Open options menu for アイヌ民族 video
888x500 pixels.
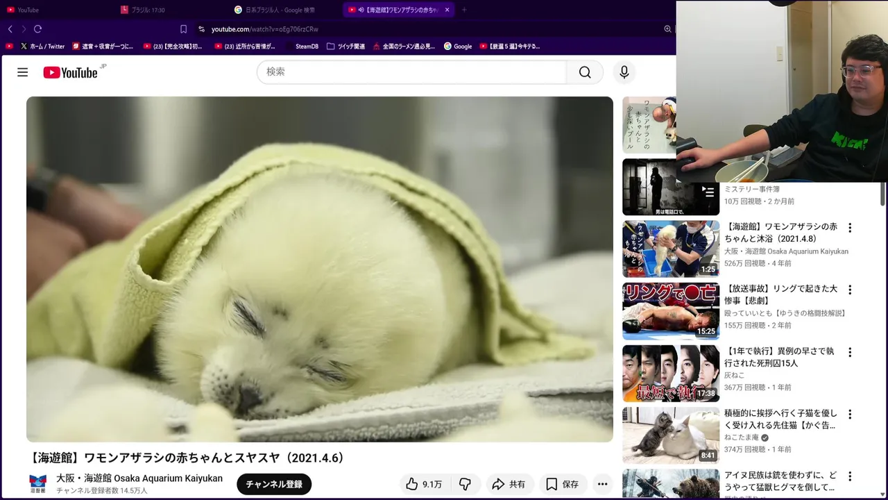coord(850,476)
